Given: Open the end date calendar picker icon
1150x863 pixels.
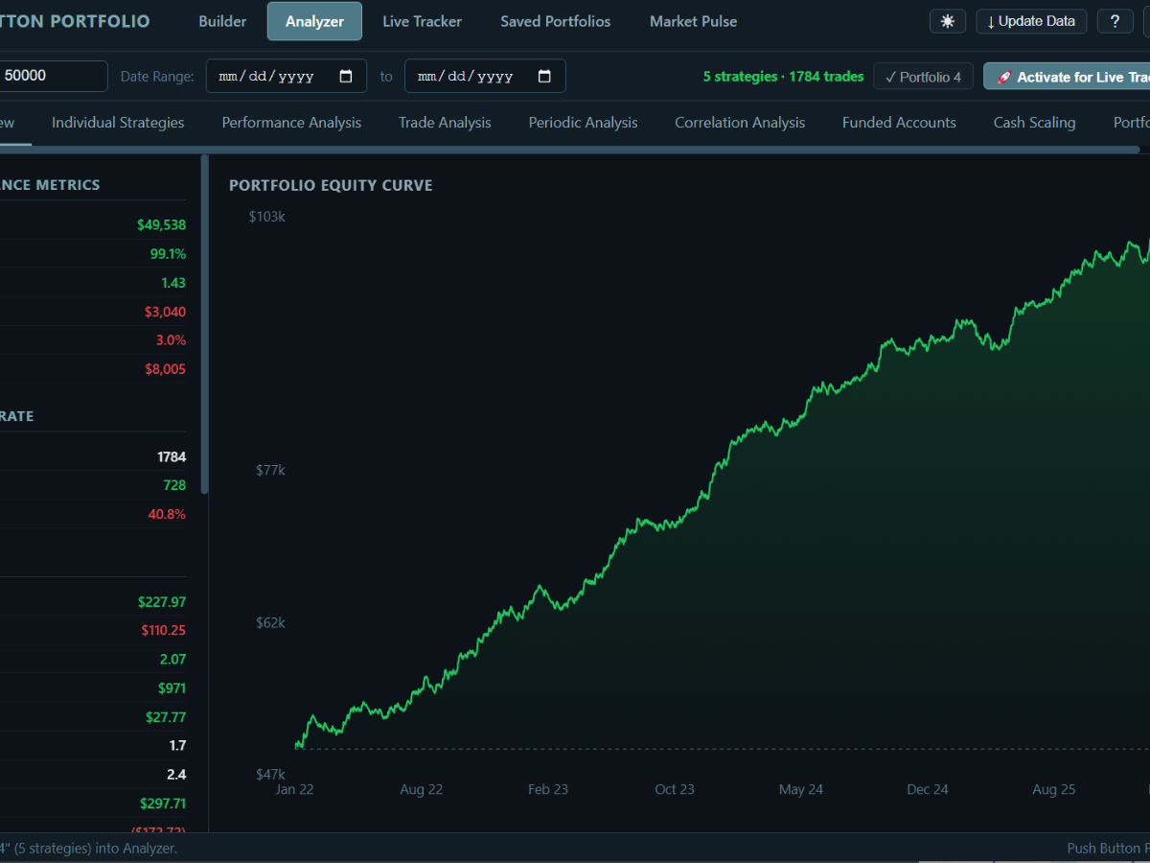Looking at the screenshot, I should [x=544, y=76].
